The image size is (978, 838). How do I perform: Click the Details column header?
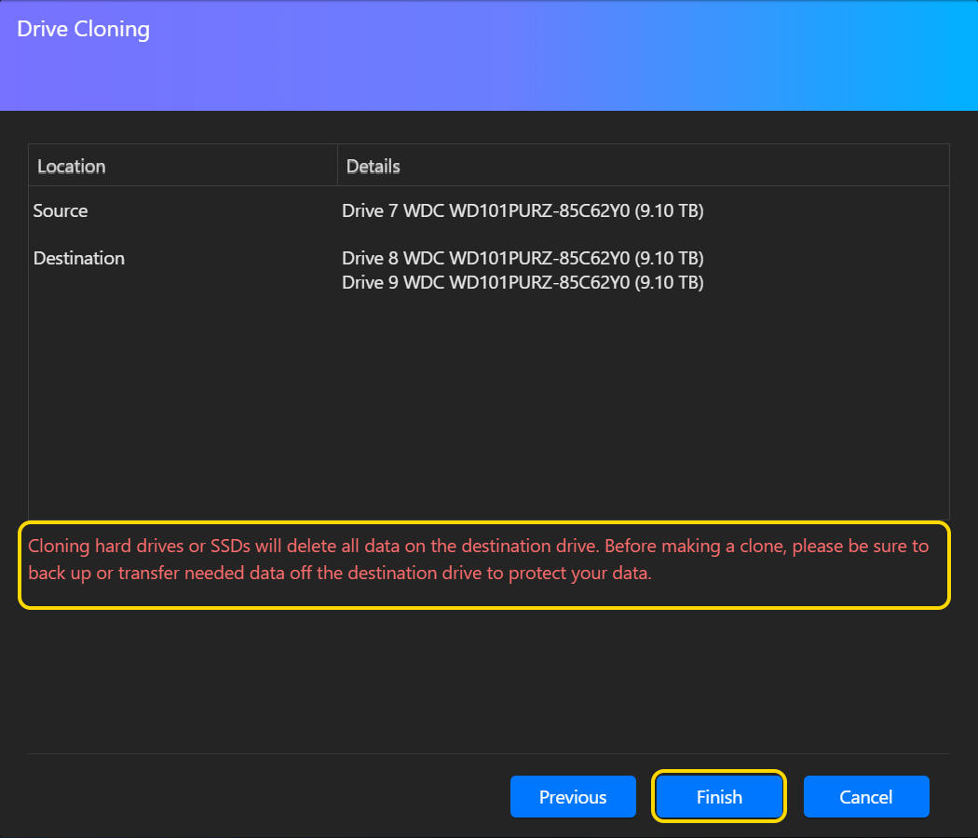click(x=374, y=167)
